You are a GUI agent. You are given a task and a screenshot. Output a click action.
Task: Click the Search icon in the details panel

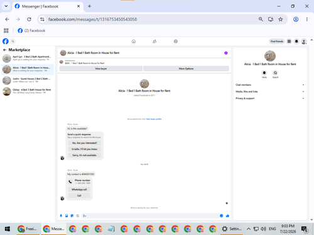[275, 73]
